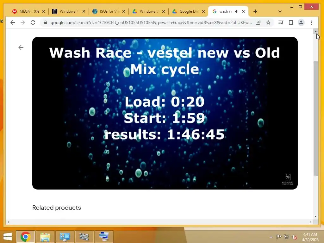Open a new browser tab
This screenshot has height=243, width=324.
(255, 11)
